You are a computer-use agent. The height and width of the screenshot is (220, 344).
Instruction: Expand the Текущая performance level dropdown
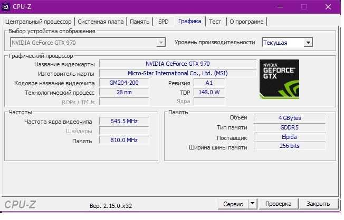[287, 43]
